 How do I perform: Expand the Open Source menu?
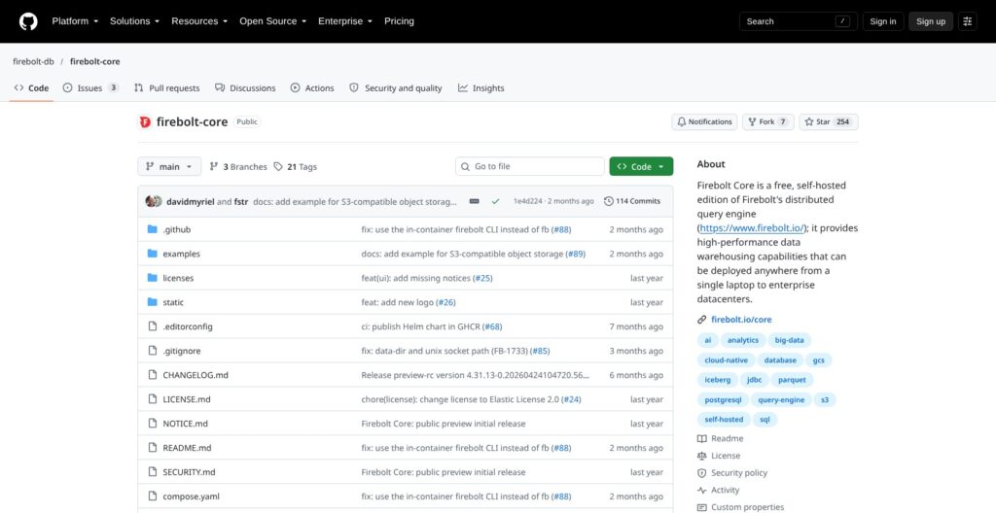pyautogui.click(x=273, y=21)
